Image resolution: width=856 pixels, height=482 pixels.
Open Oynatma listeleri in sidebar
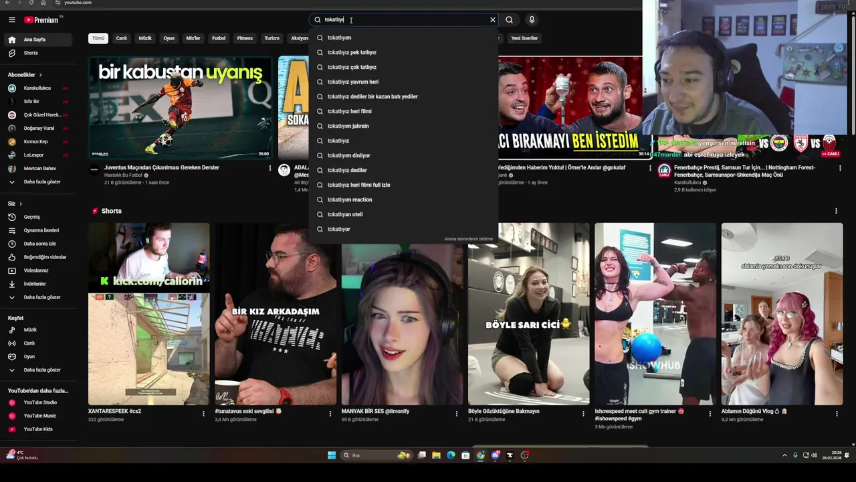[37, 230]
